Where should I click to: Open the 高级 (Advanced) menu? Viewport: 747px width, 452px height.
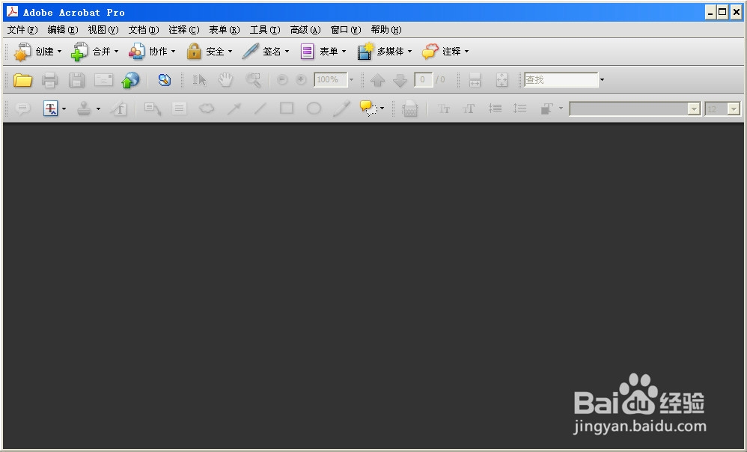pos(305,30)
